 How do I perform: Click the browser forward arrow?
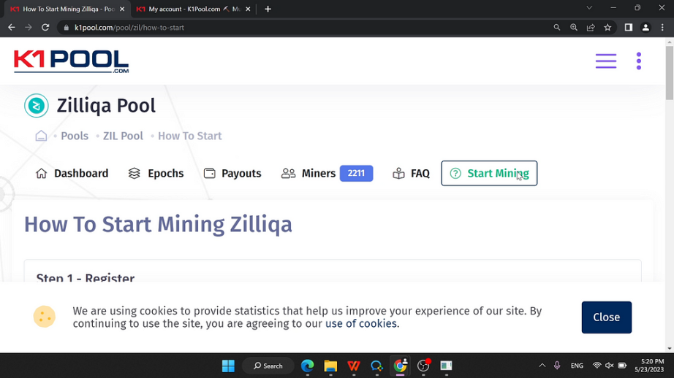[29, 28]
